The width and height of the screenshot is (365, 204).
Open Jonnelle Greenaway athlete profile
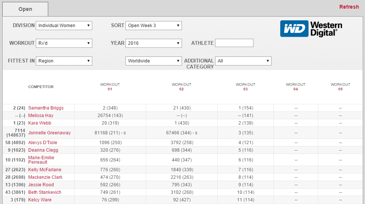click(49, 133)
